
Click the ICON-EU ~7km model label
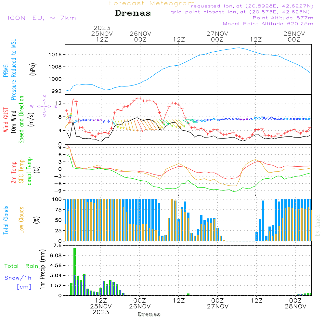click(x=42, y=18)
